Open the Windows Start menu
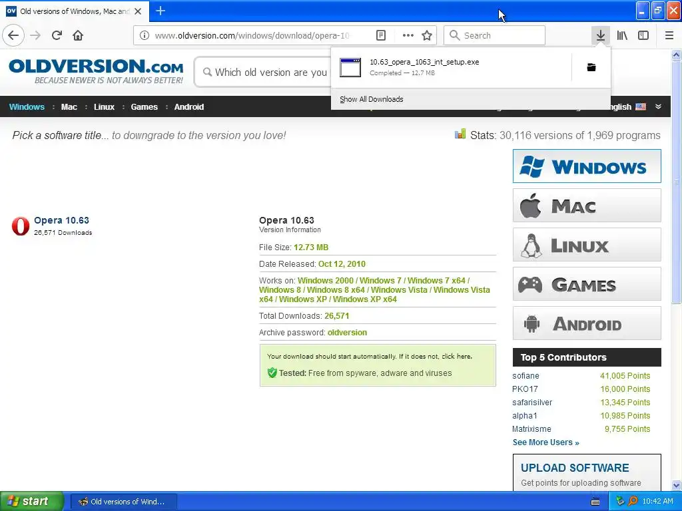Screen dimensions: 682x511 (x=31, y=501)
